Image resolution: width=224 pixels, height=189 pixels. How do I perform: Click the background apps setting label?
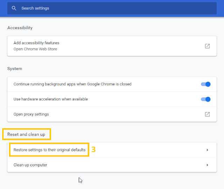click(72, 84)
